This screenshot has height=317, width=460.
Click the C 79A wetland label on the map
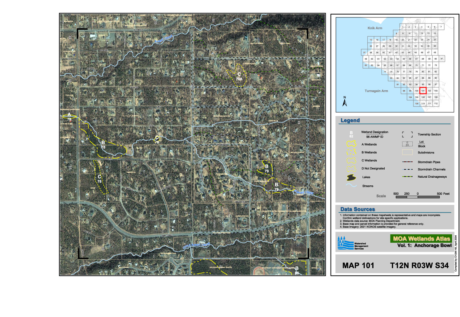[239, 76]
